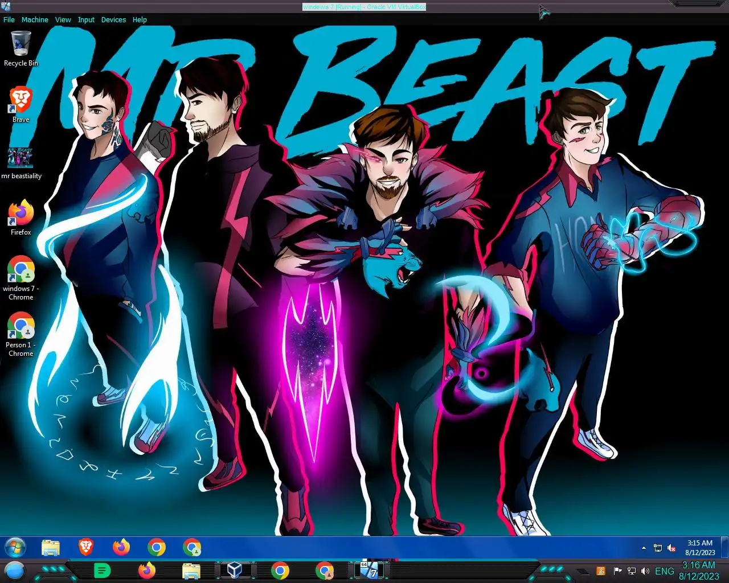Viewport: 729px width, 583px height.
Task: Select the windows 7 - Chrome shortcut
Action: pyautogui.click(x=21, y=278)
